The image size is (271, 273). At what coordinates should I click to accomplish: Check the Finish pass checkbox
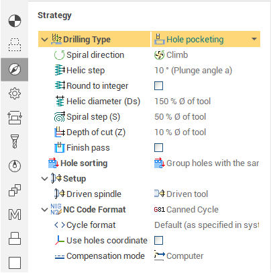click(x=158, y=148)
